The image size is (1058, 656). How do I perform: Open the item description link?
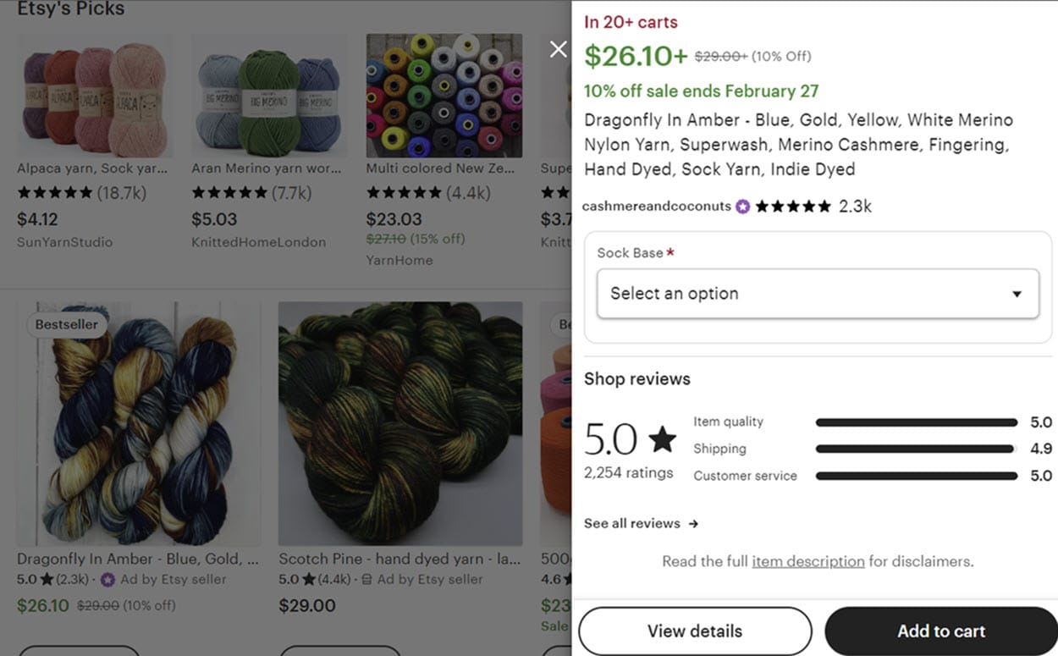(807, 561)
